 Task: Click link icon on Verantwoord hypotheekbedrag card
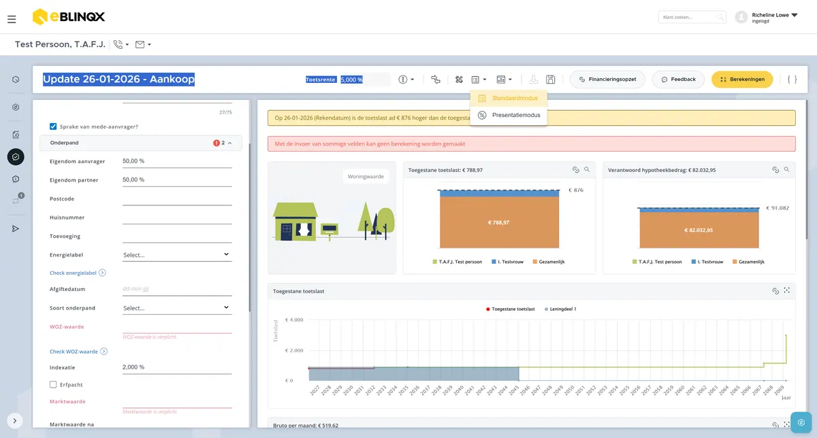775,169
